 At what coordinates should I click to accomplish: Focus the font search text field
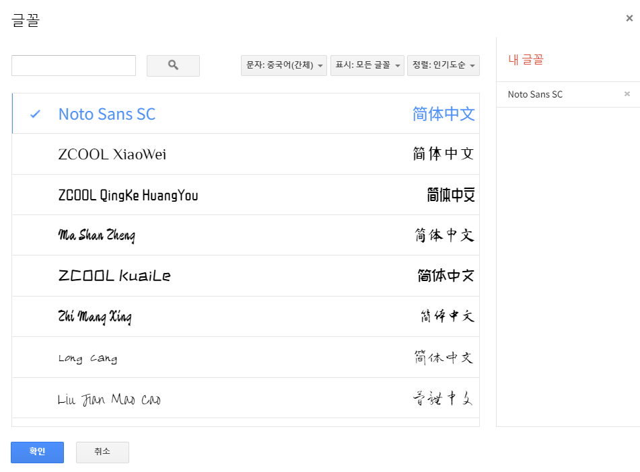click(73, 65)
